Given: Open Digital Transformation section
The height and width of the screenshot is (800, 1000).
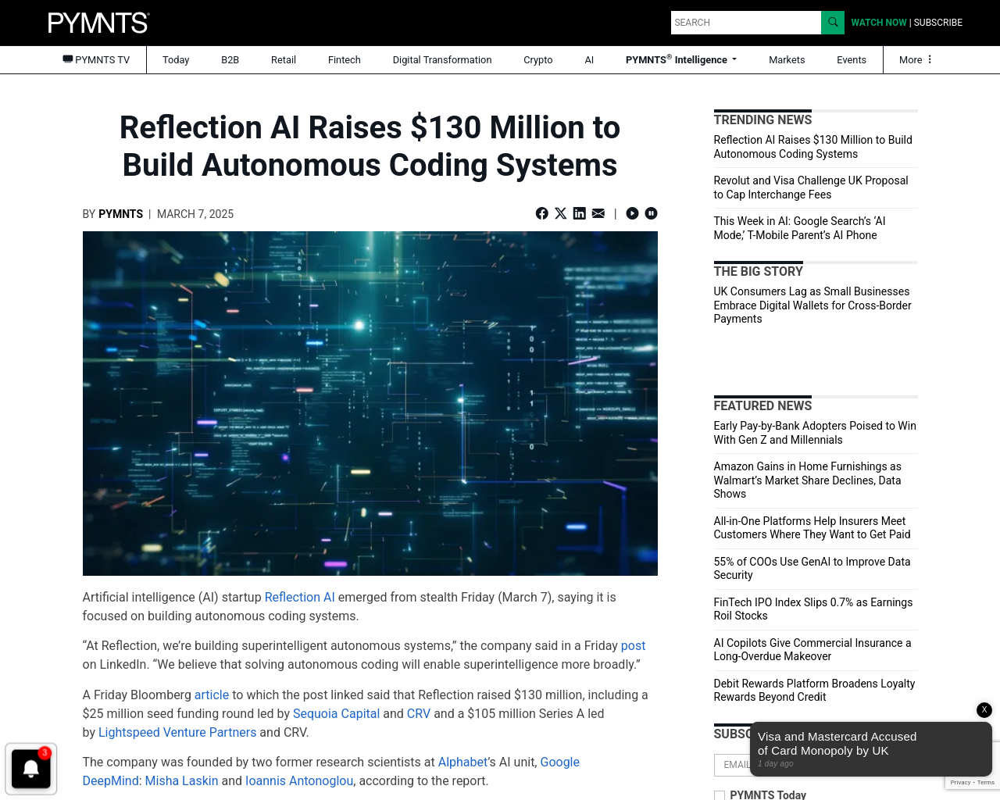Looking at the screenshot, I should (x=442, y=60).
